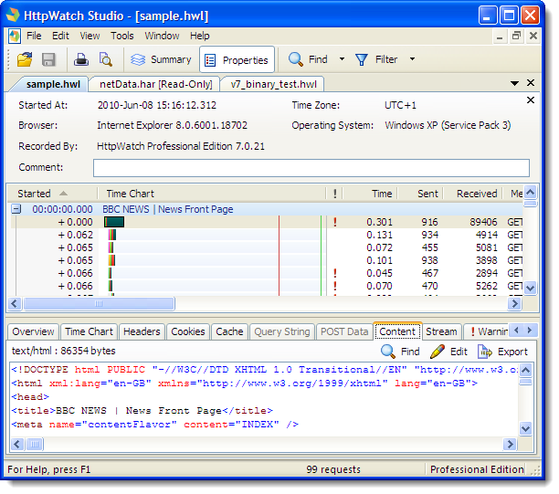
Task: Show the Summary panel
Action: 161,59
